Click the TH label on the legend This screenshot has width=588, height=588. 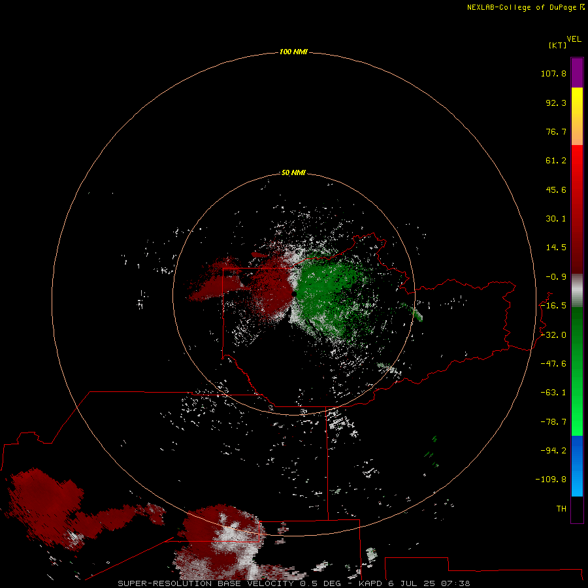[561, 509]
